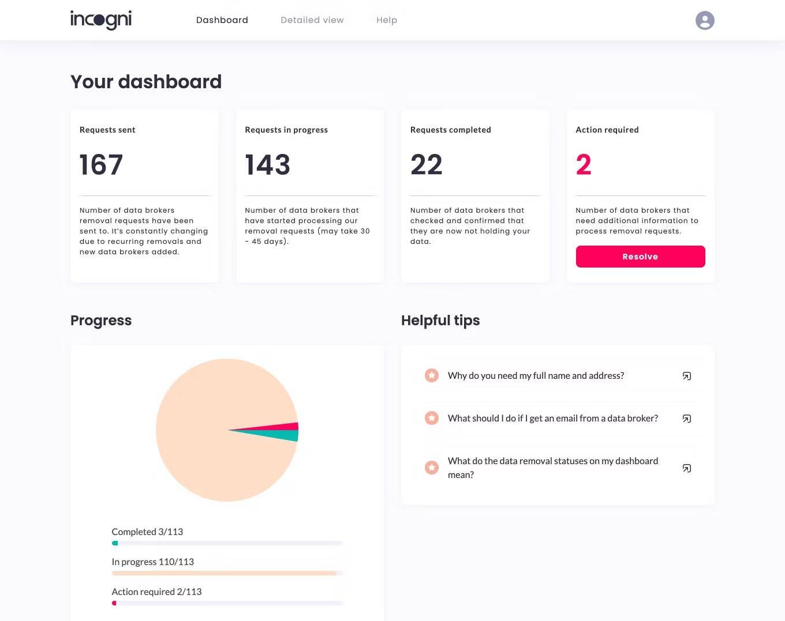
Task: Click the red Action required number 2
Action: click(584, 165)
